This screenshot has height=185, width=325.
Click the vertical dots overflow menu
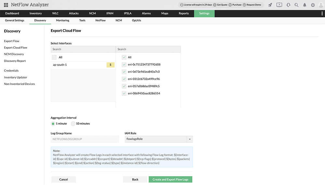tap(322, 13)
